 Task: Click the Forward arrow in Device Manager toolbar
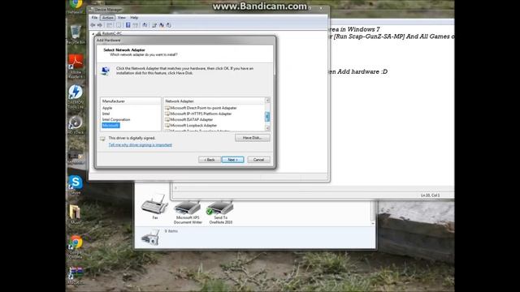tap(100, 25)
